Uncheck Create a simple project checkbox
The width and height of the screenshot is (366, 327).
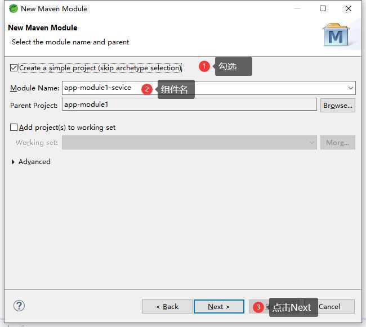click(14, 68)
